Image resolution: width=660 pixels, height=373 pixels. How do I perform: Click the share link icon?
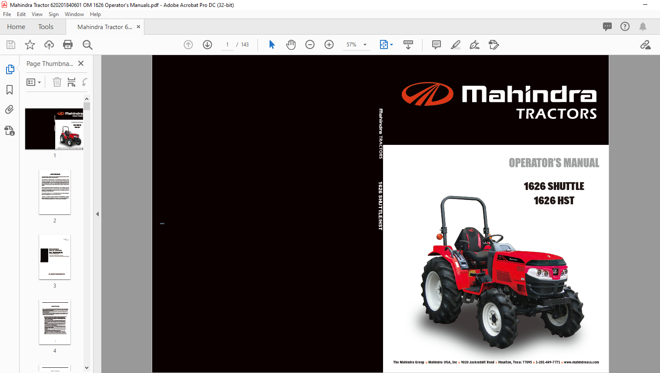coord(646,45)
